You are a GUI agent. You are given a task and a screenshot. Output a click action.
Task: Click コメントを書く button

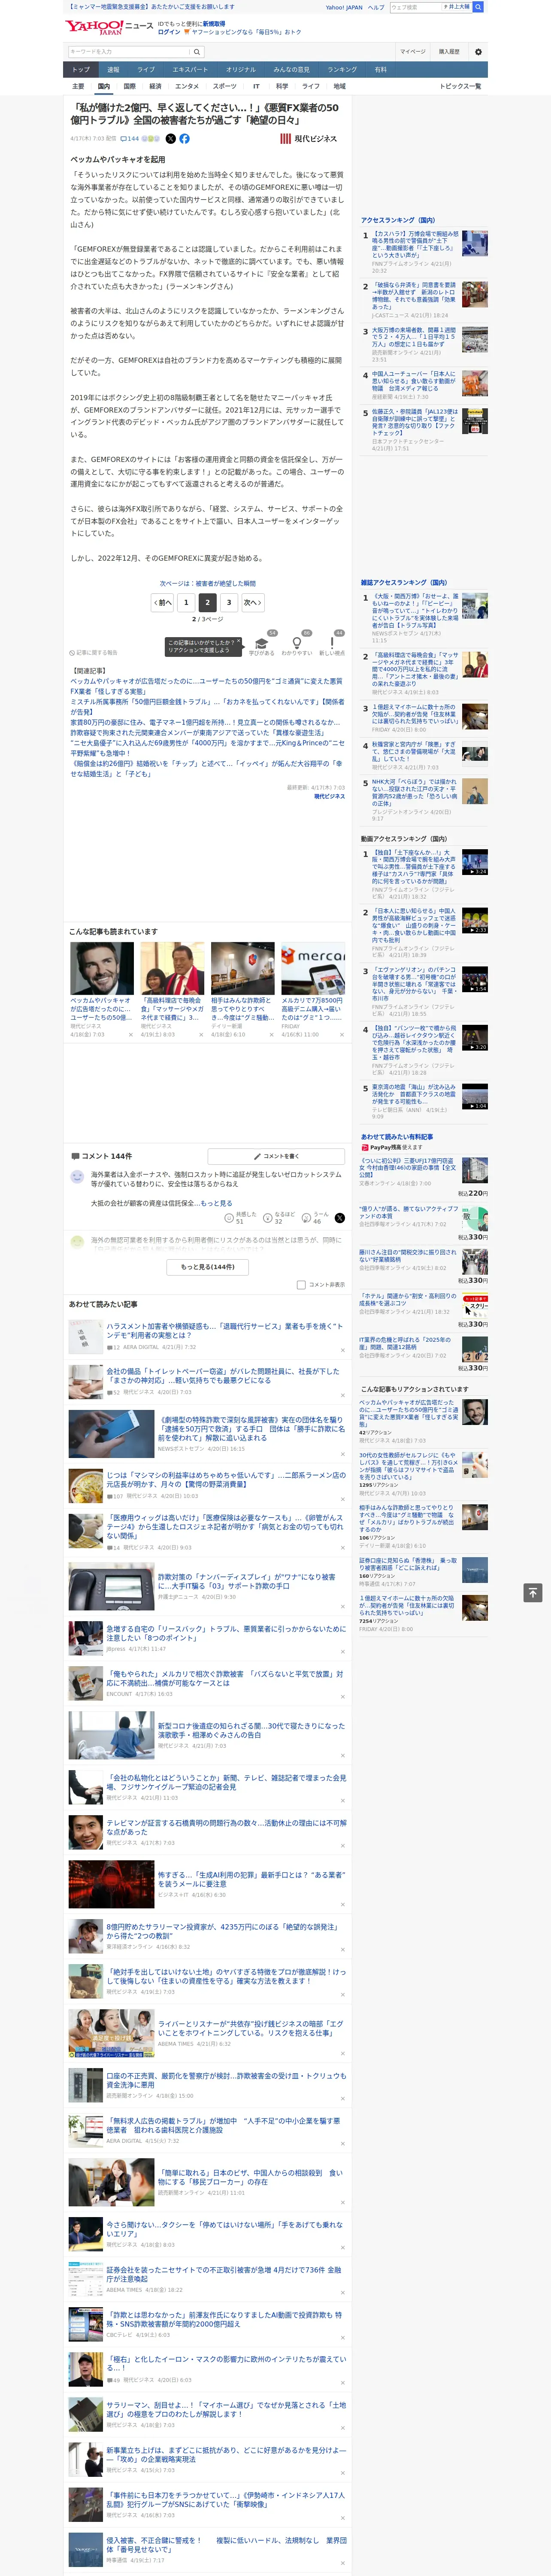(276, 1156)
